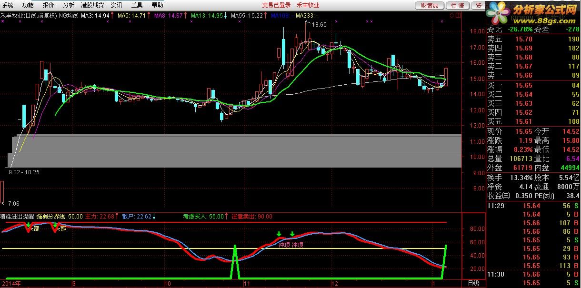Click the month 11 timeline marker
The image size is (581, 288).
(x=246, y=284)
